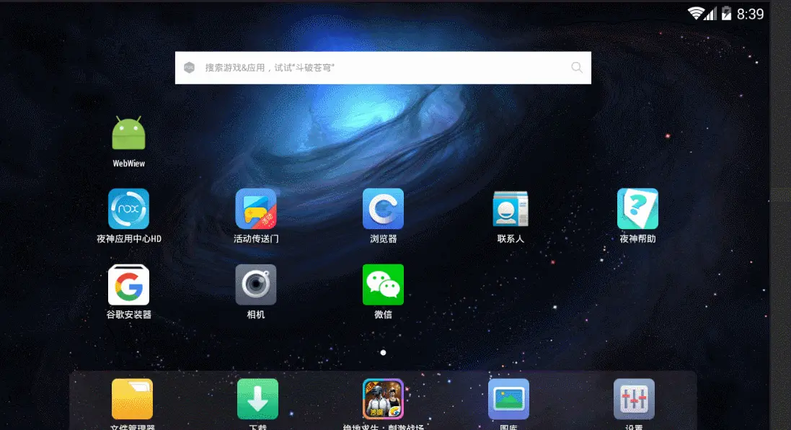This screenshot has width=791, height=430.
Task: Click the 夜神应用中心HD label text
Action: point(128,239)
